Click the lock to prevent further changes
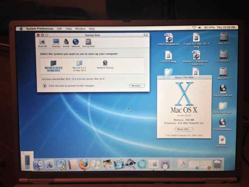 tap(45, 86)
